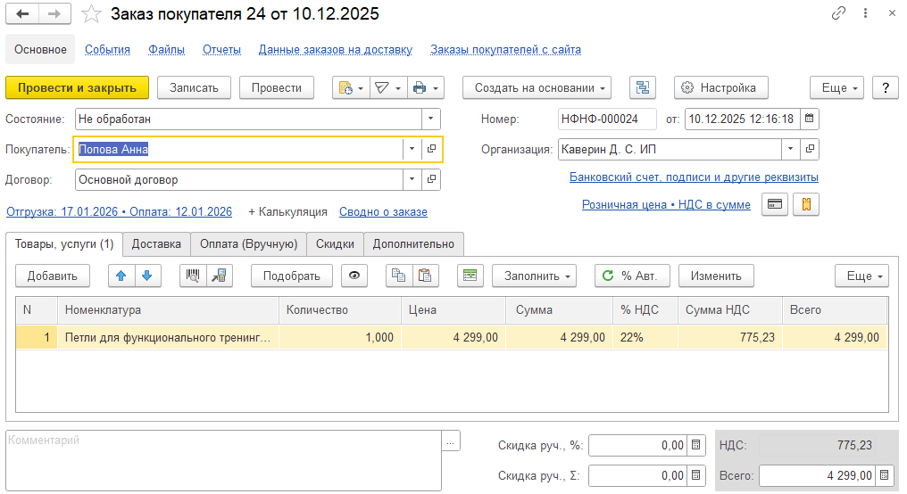The image size is (907, 494).
Task: Open calculator for Скидка руч., % field
Action: click(x=695, y=446)
